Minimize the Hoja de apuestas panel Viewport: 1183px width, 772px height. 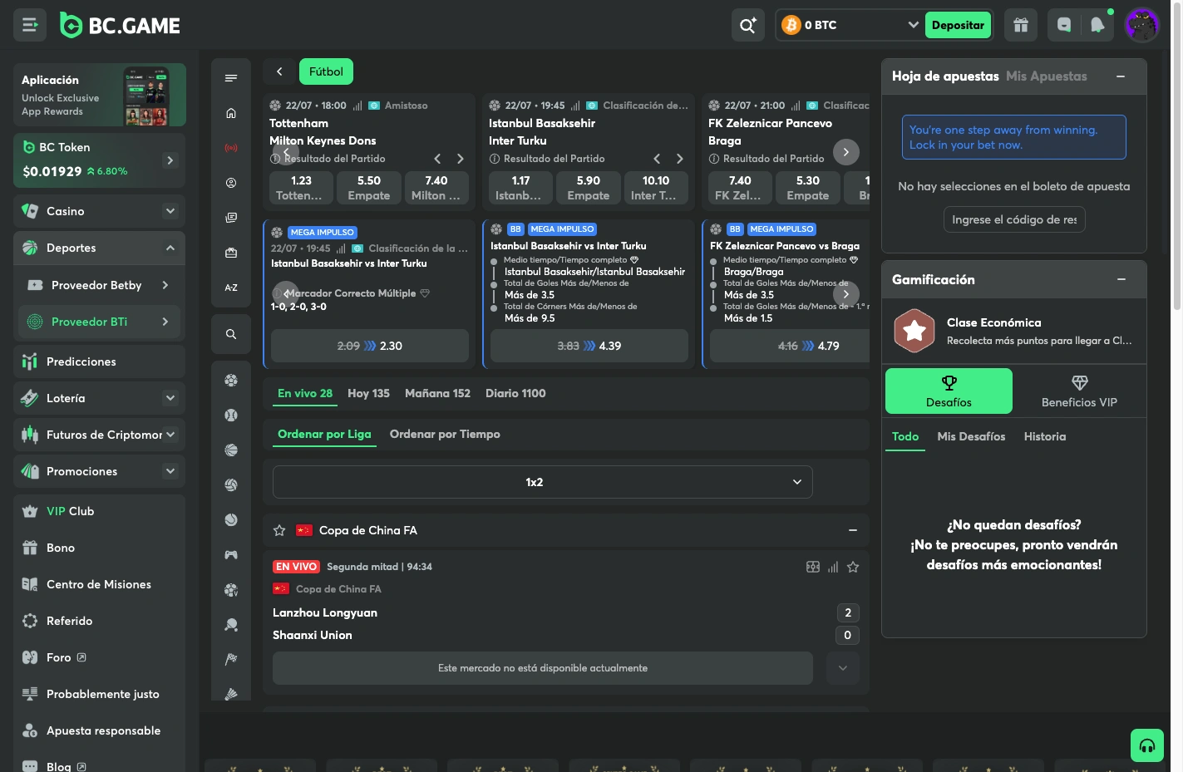click(1121, 76)
